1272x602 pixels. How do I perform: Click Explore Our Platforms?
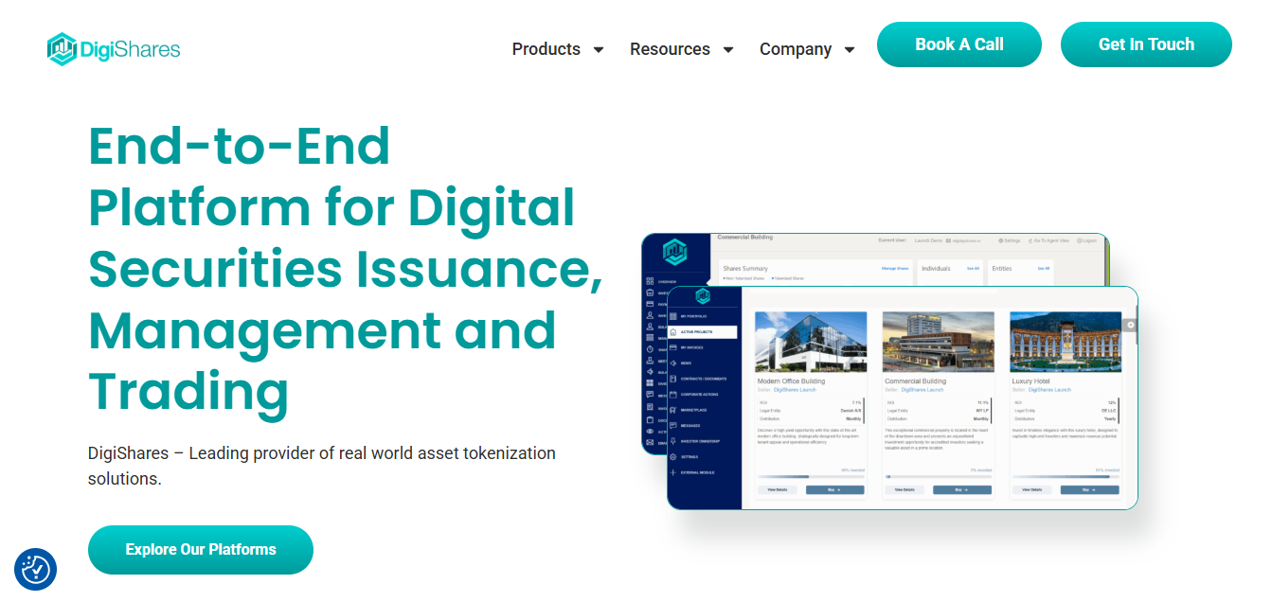[200, 549]
